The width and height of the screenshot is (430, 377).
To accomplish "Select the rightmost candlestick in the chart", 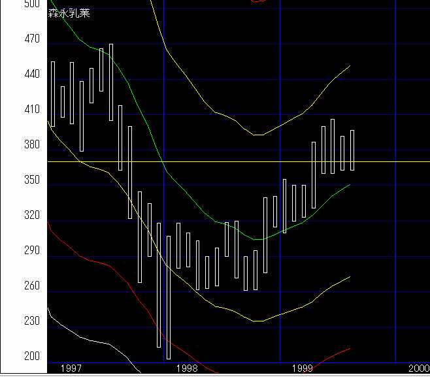I will click(352, 150).
